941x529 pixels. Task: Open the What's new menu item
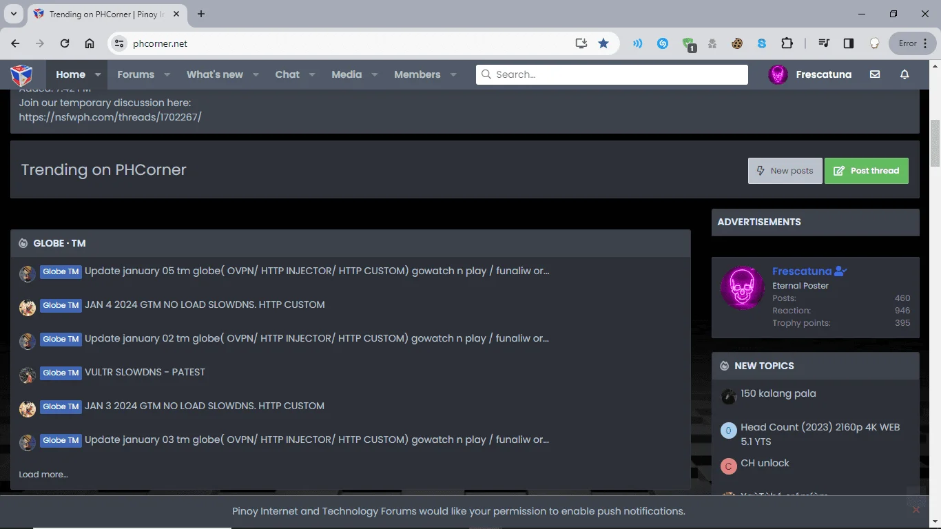coord(215,74)
